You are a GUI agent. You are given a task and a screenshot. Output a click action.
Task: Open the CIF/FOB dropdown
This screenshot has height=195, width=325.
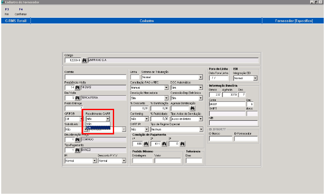(81, 119)
